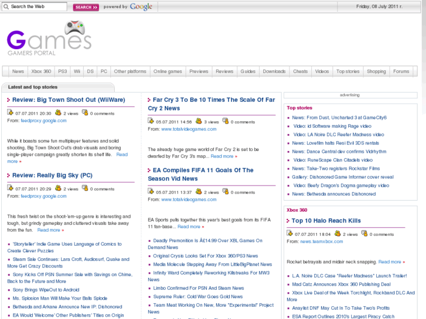The height and width of the screenshot is (319, 426).
Task: Open the Guides section
Action: tap(248, 71)
